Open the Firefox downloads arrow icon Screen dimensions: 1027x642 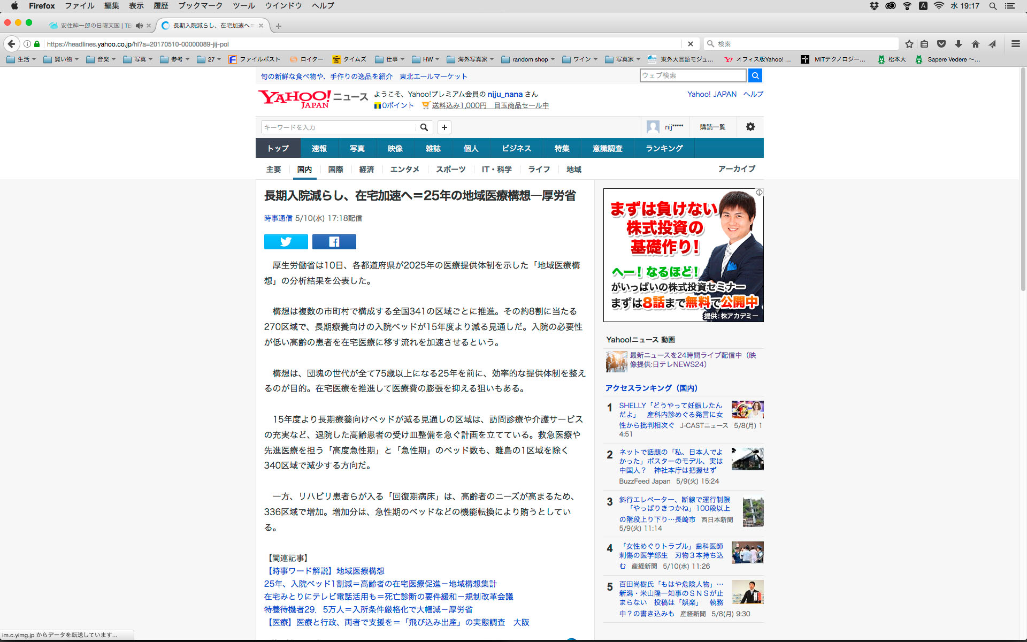pyautogui.click(x=959, y=44)
